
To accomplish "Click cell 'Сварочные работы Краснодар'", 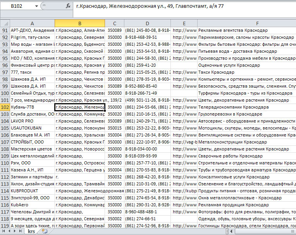I will pos(247,156).
